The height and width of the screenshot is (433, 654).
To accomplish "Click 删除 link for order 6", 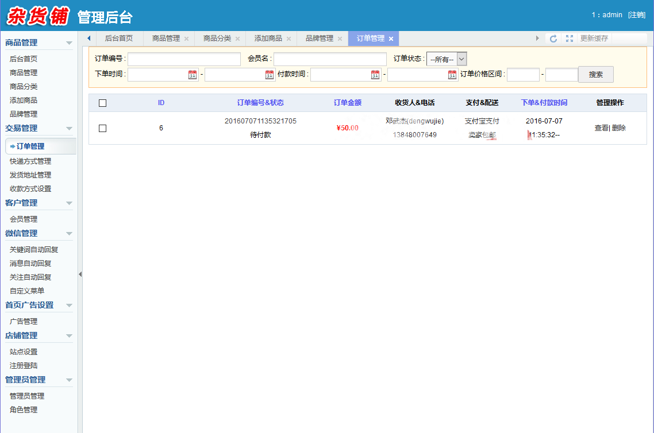I will click(x=619, y=128).
